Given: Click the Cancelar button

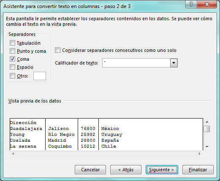Looking at the screenshot, I should [90, 170].
